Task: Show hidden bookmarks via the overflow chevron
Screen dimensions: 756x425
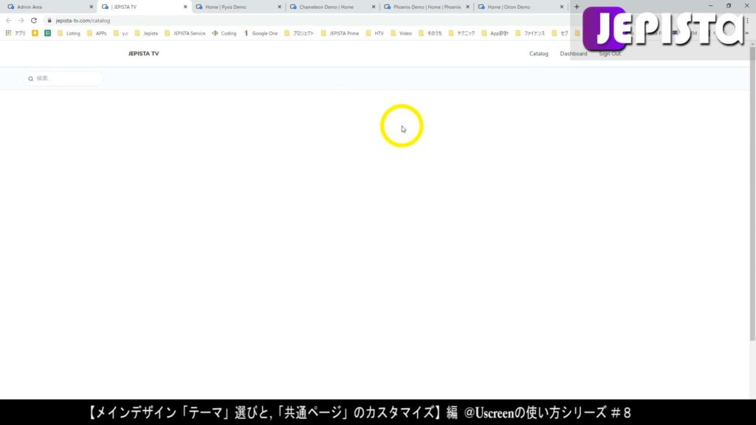Action: [x=747, y=33]
